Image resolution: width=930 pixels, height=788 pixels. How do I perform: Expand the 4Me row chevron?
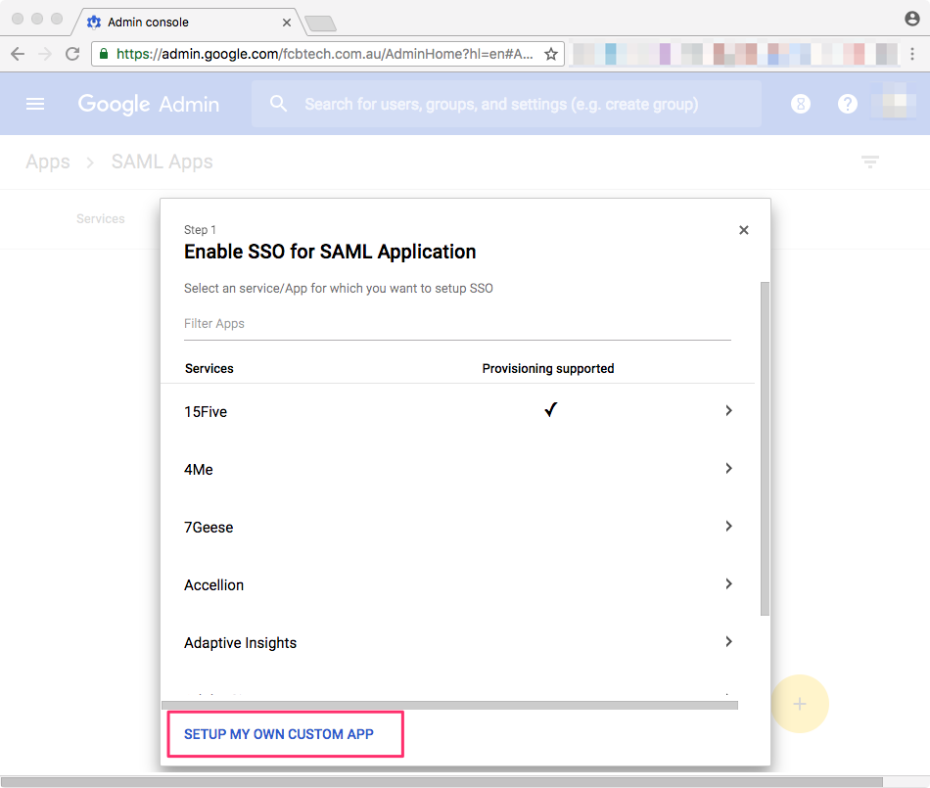[729, 469]
